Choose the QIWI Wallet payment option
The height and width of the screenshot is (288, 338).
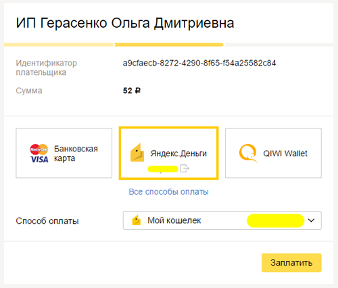[x=273, y=153]
